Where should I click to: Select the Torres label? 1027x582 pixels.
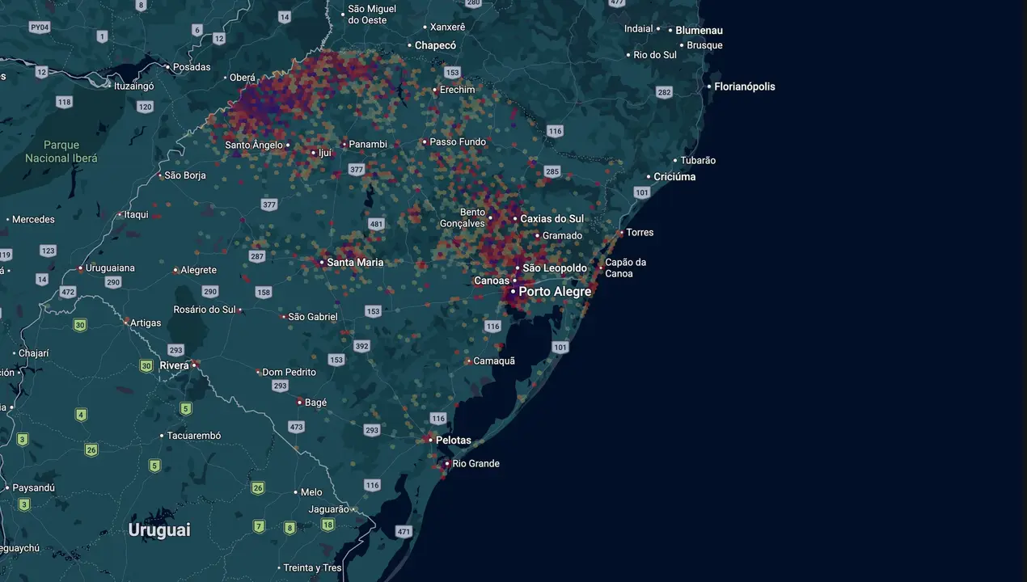[640, 233]
